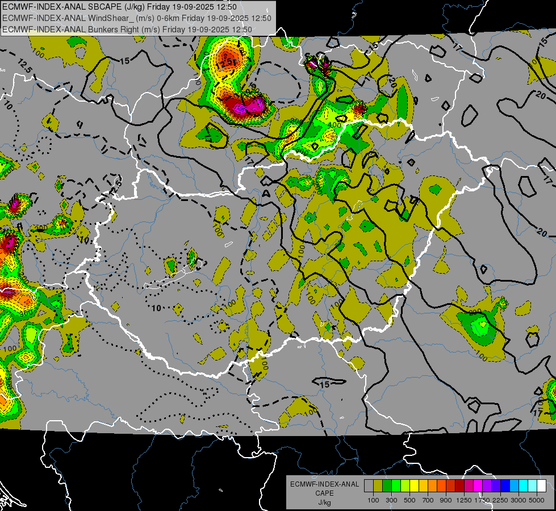Click the J/kg unit label in legend
Screen dimensions: 556x511
click(324, 502)
